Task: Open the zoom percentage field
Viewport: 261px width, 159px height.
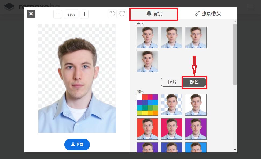Action: pyautogui.click(x=71, y=14)
